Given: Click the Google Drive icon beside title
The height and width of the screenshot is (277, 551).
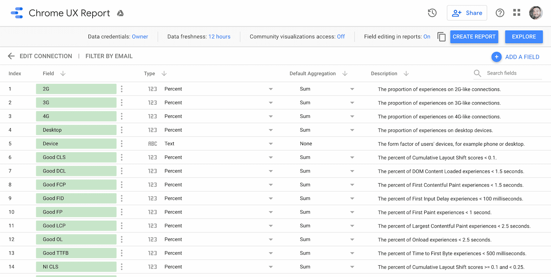Looking at the screenshot, I should [x=120, y=13].
